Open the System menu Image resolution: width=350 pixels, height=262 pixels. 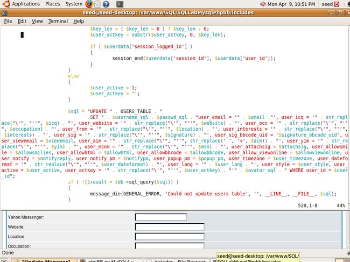click(x=74, y=4)
